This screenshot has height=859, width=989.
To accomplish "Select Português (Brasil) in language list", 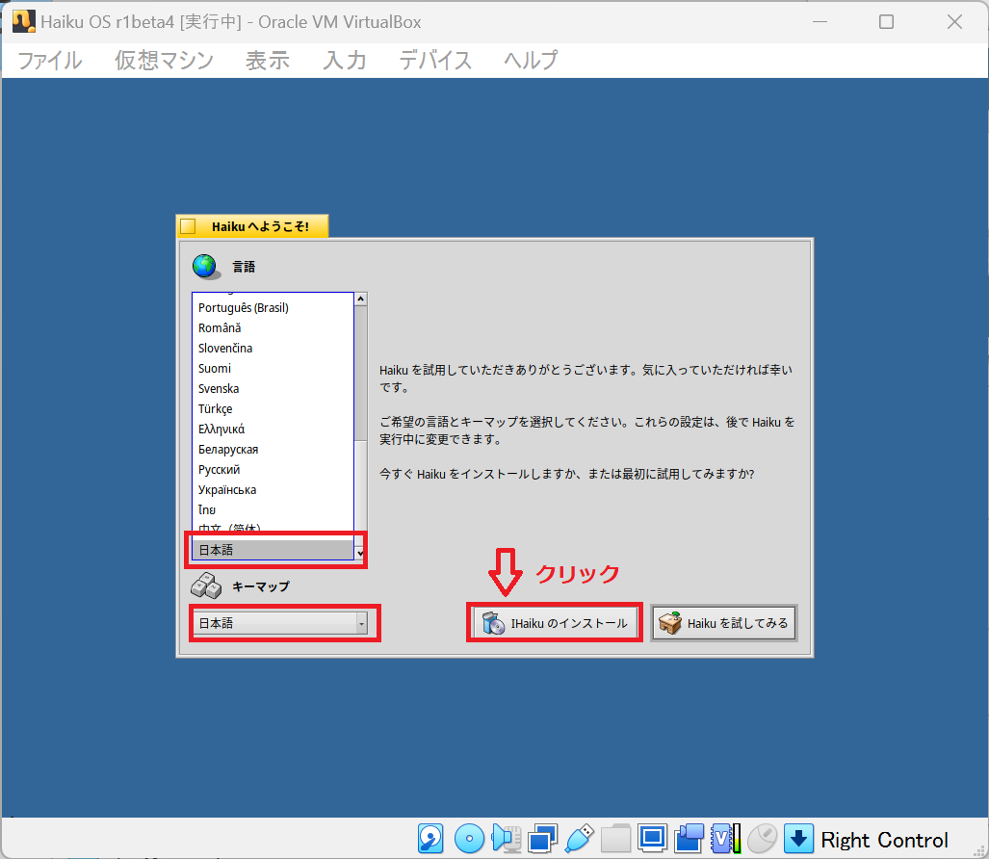I will 273,308.
